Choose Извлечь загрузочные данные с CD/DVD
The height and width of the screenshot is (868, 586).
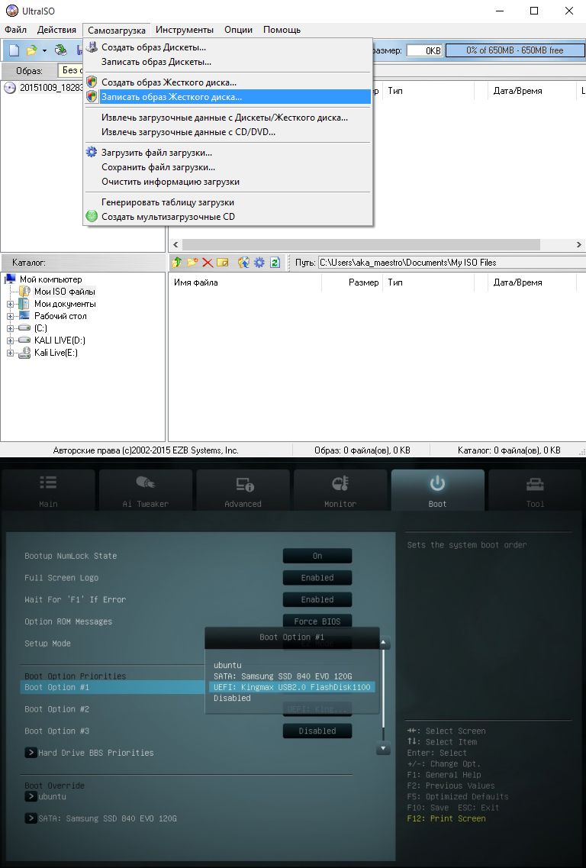228,132
